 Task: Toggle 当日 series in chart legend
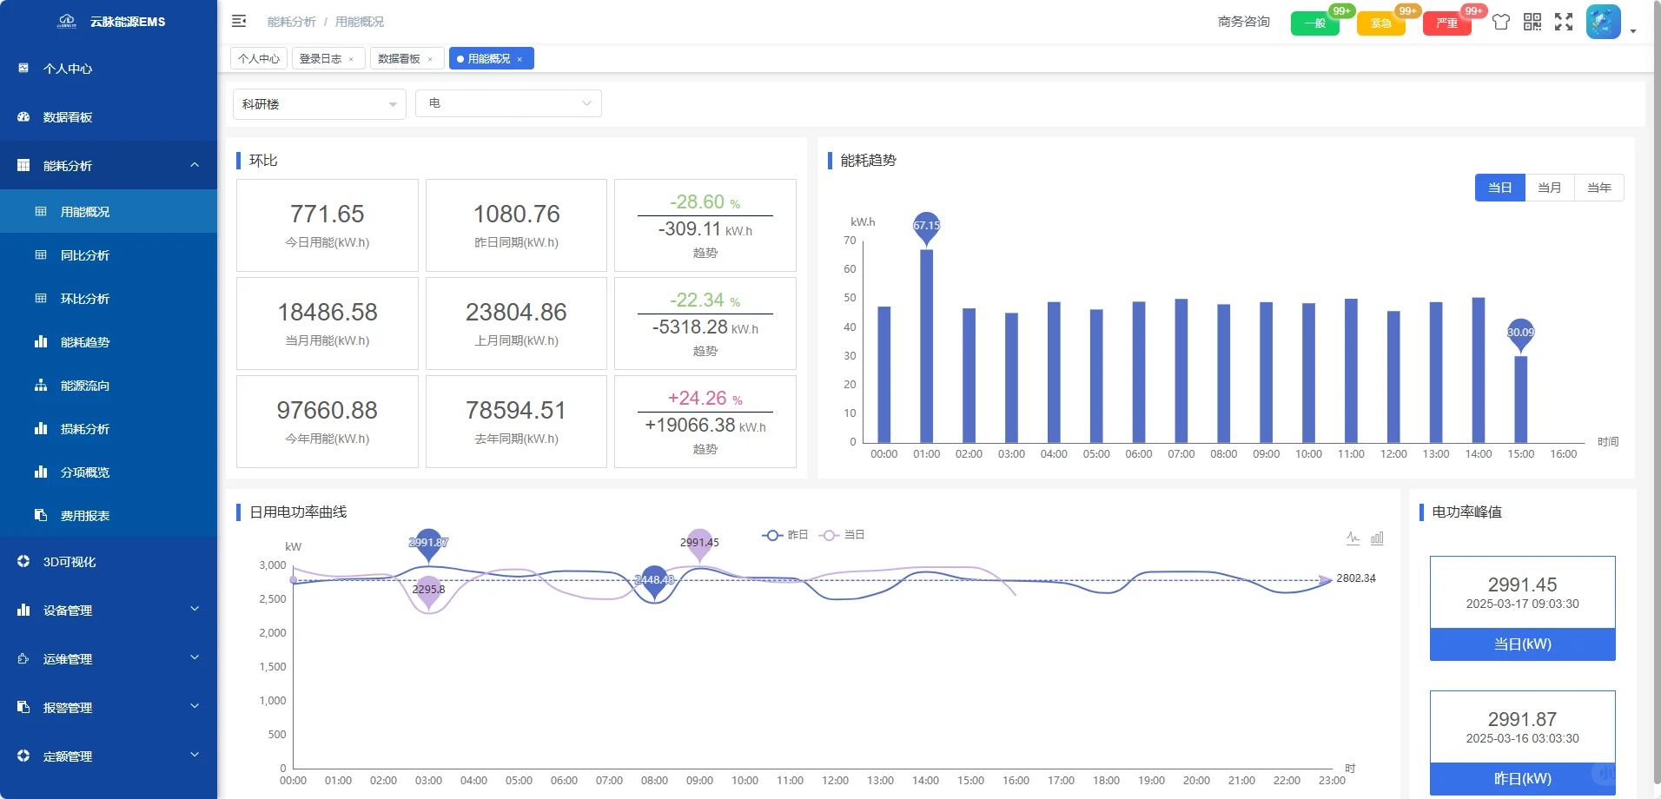(x=842, y=535)
